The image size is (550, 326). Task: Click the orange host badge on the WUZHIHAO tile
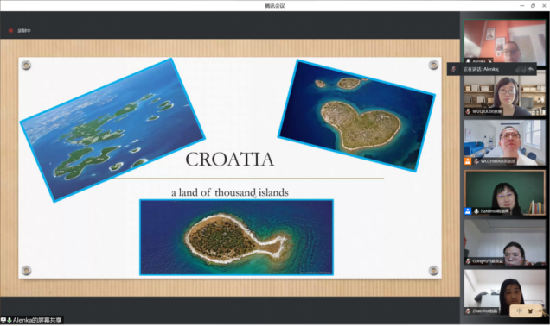pos(468,161)
